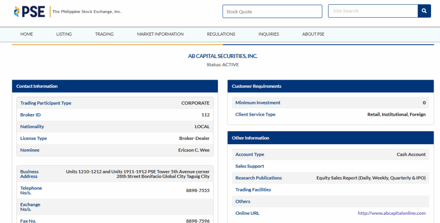Click the PSE Tower business address text

click(138, 174)
